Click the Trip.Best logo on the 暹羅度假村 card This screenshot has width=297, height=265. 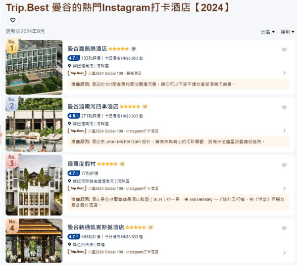tap(77, 188)
